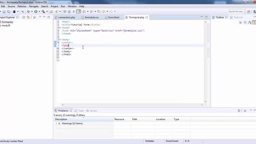Open the dropdown beside the black circle icon
Image resolution: width=256 pixels, height=144 pixels.
[x=18, y=12]
